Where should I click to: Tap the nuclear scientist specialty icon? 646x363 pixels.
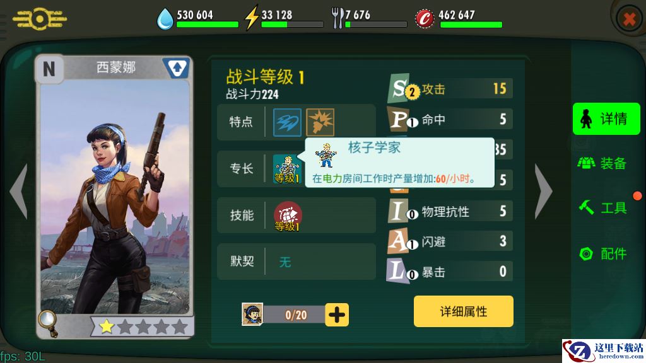(287, 169)
